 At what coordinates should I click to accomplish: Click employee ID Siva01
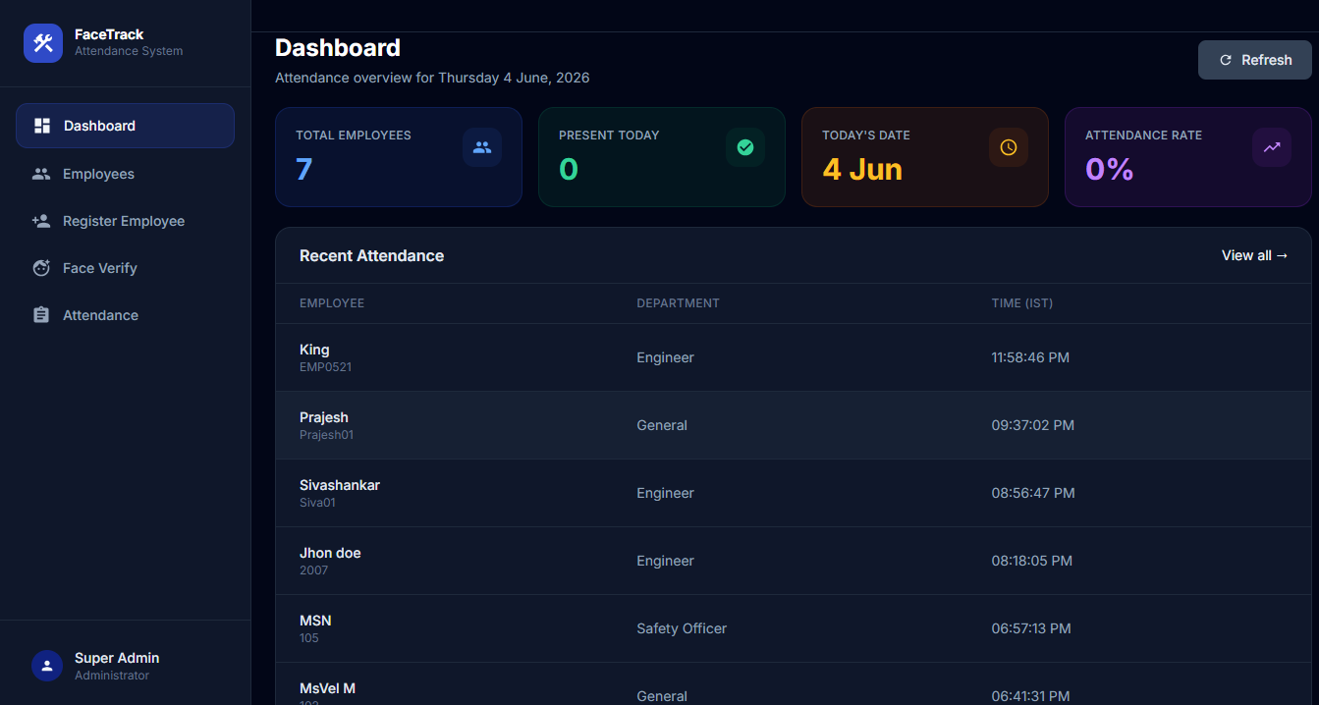click(317, 503)
